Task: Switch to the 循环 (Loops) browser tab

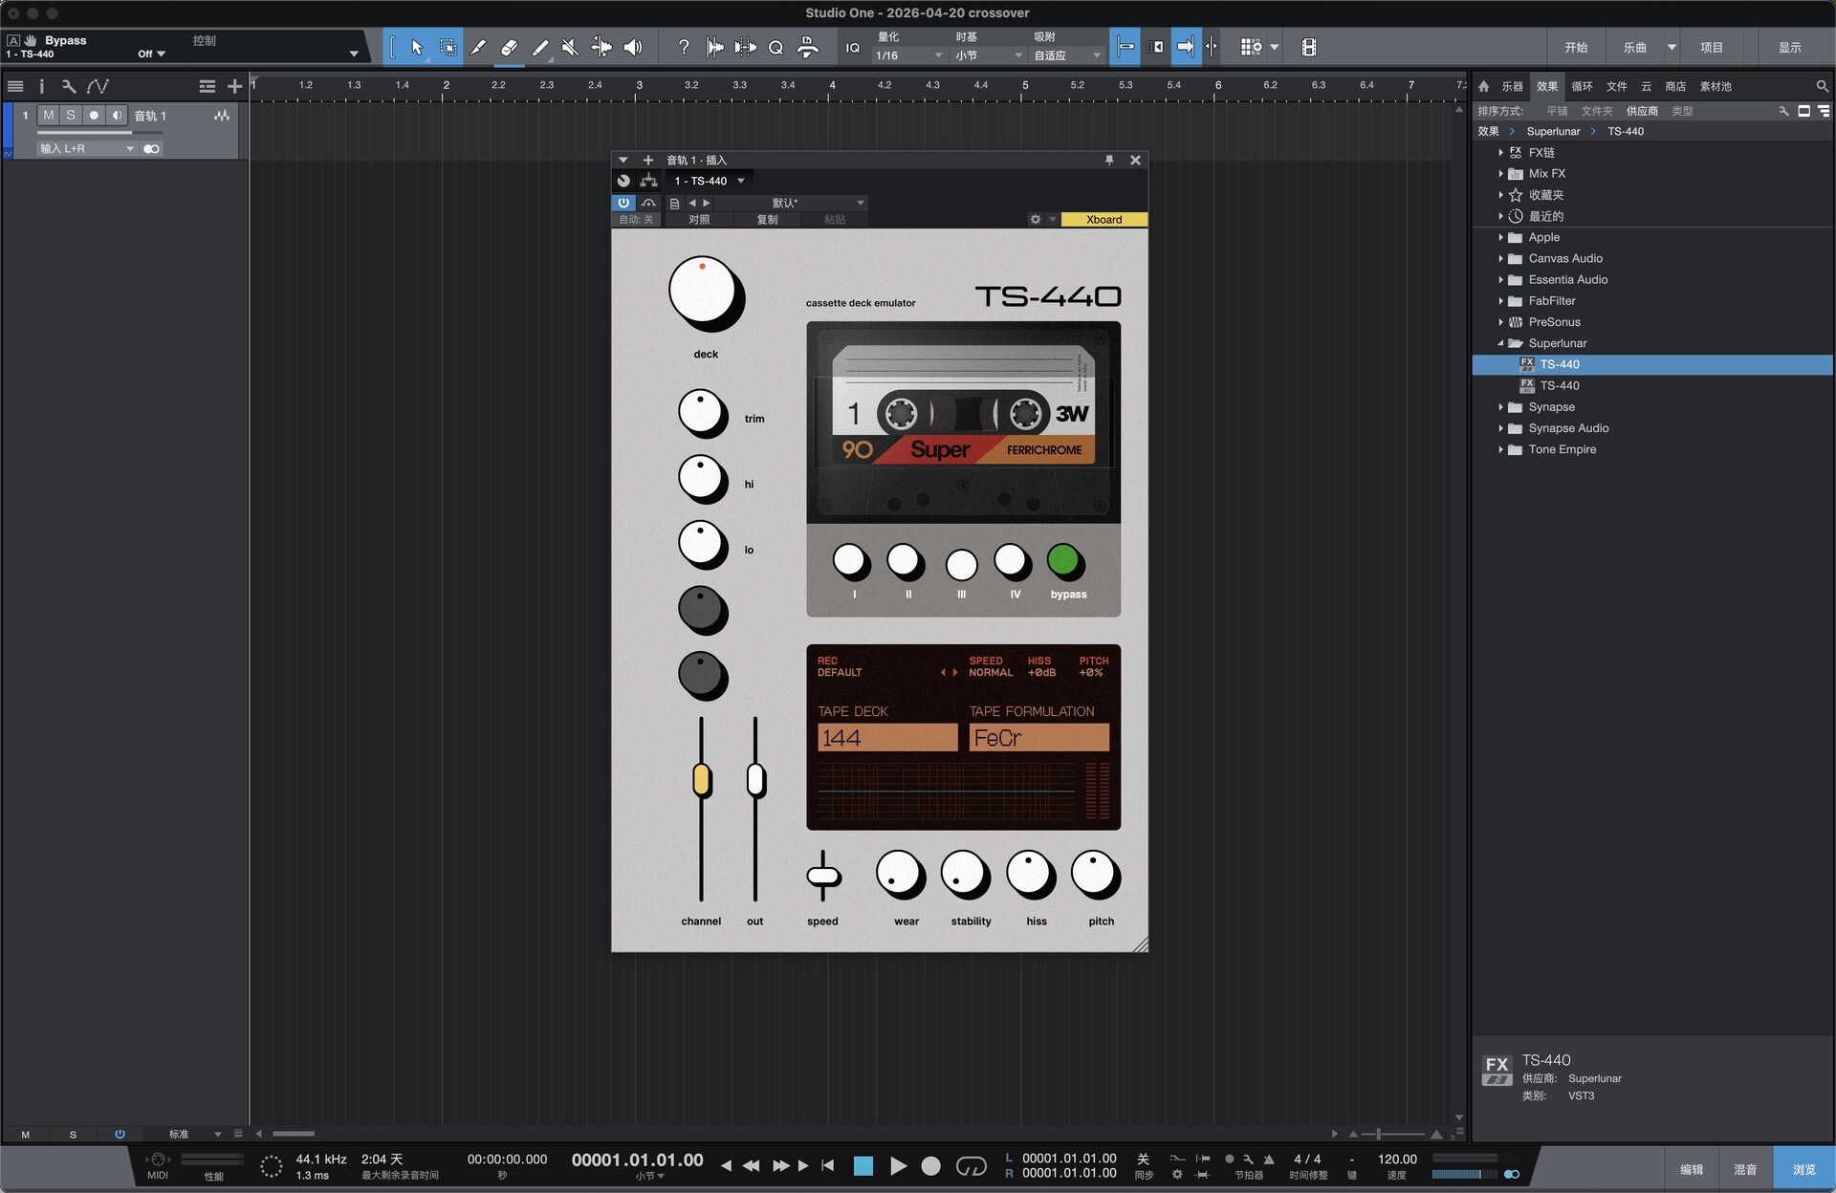Action: [1582, 86]
